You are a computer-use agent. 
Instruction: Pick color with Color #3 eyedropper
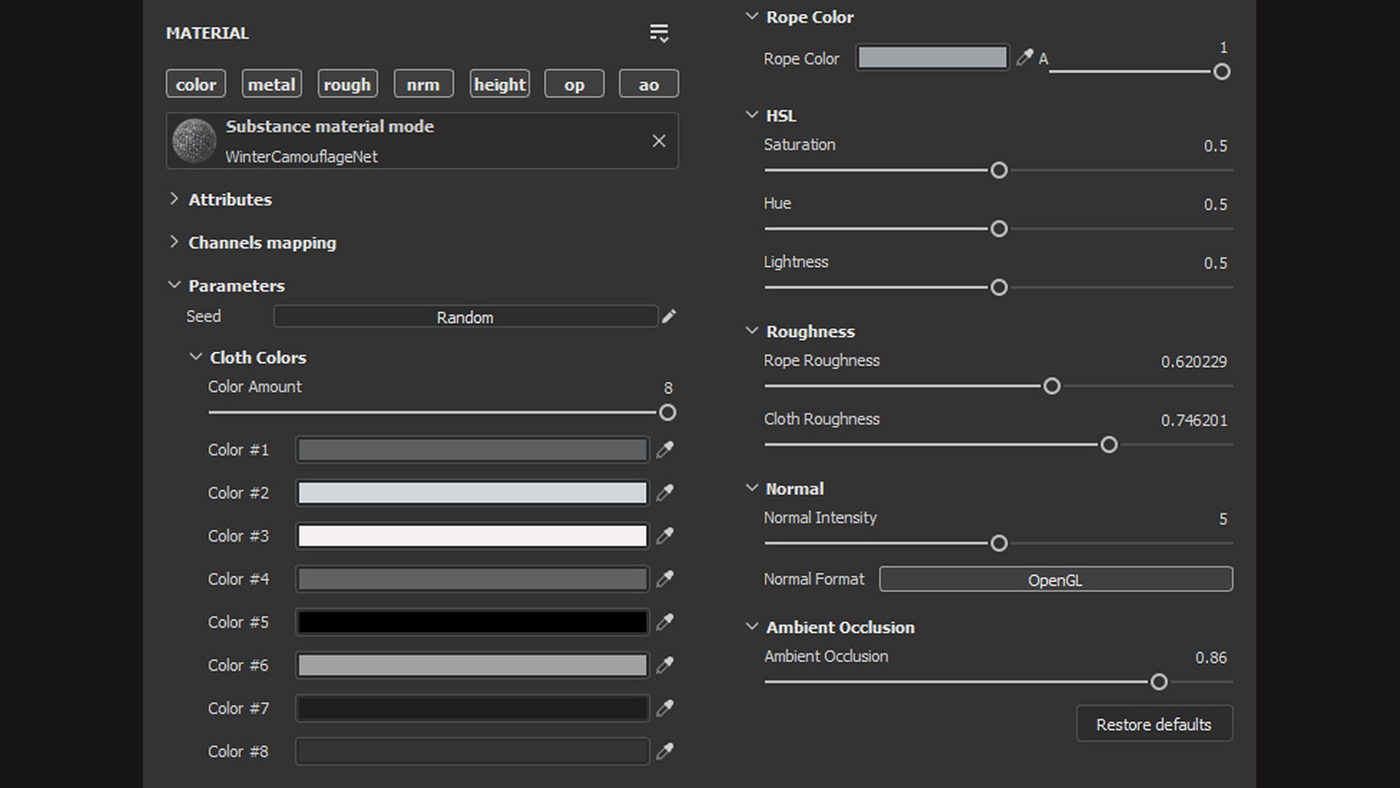click(x=665, y=536)
